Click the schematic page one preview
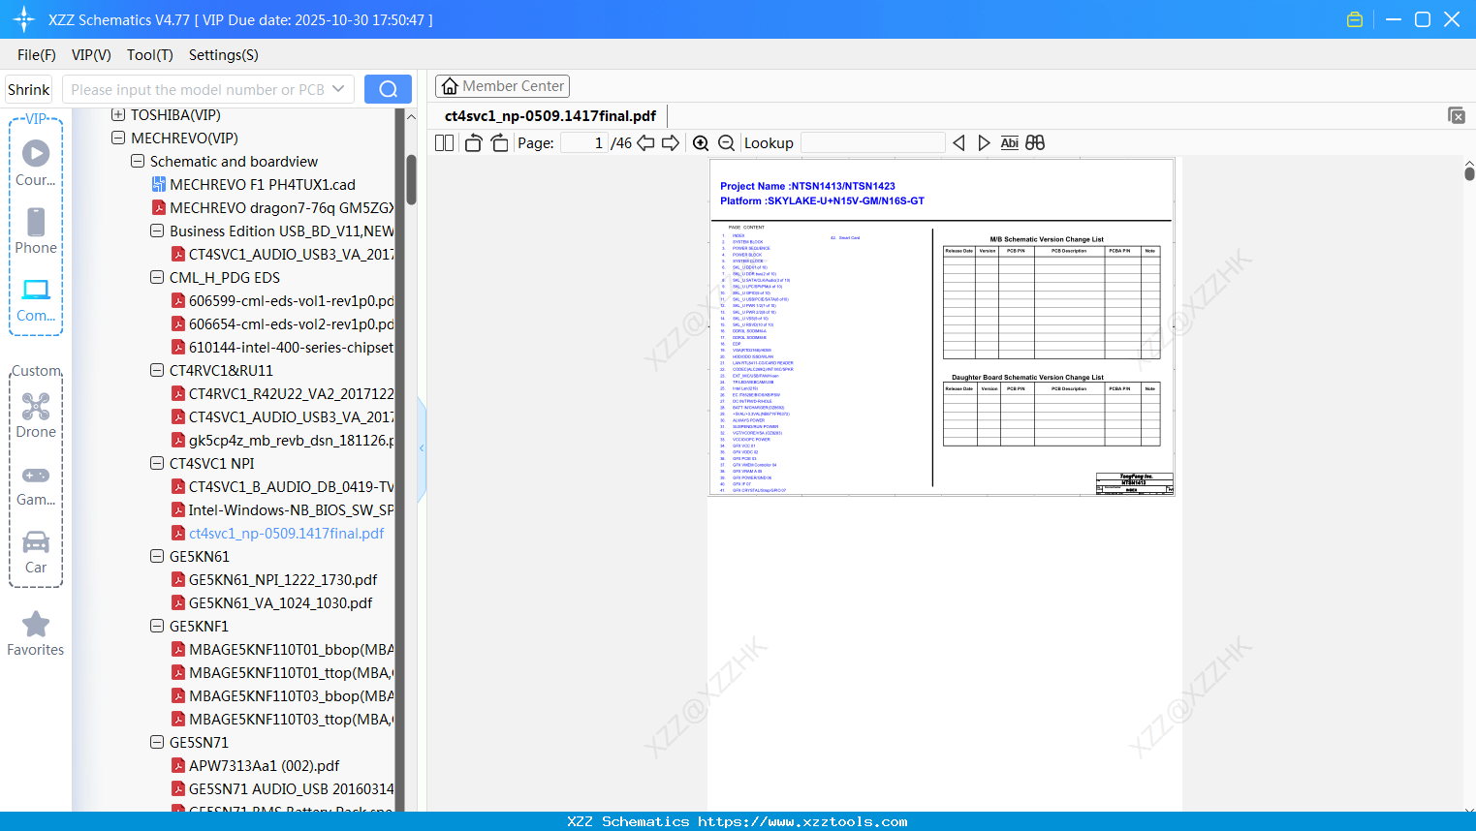Viewport: 1476px width, 831px height. [942, 327]
